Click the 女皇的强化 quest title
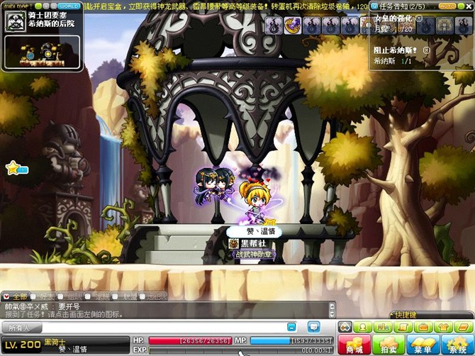The image size is (475, 356). click(x=393, y=18)
